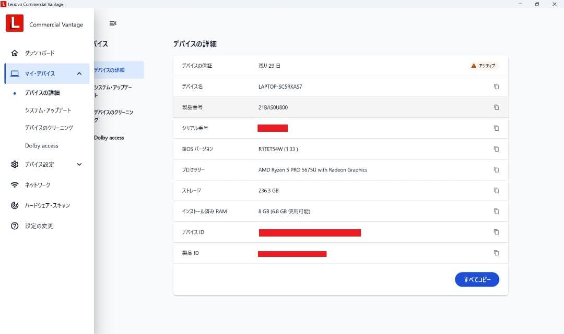Image resolution: width=564 pixels, height=334 pixels.
Task: Select システム・アップデート in the sidebar
Action: (48, 110)
